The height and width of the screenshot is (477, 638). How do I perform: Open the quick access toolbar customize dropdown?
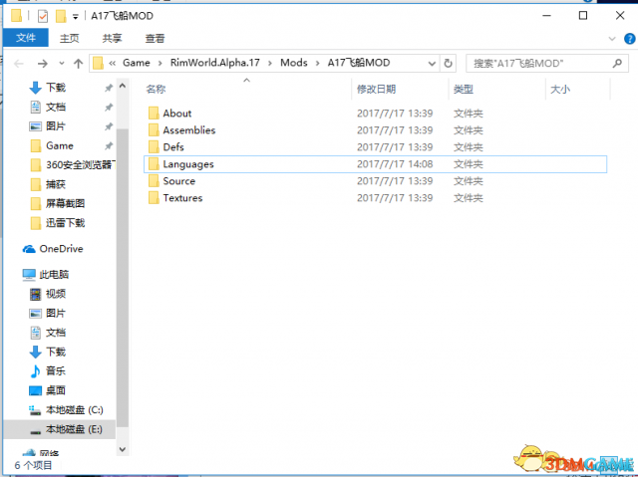pyautogui.click(x=76, y=17)
